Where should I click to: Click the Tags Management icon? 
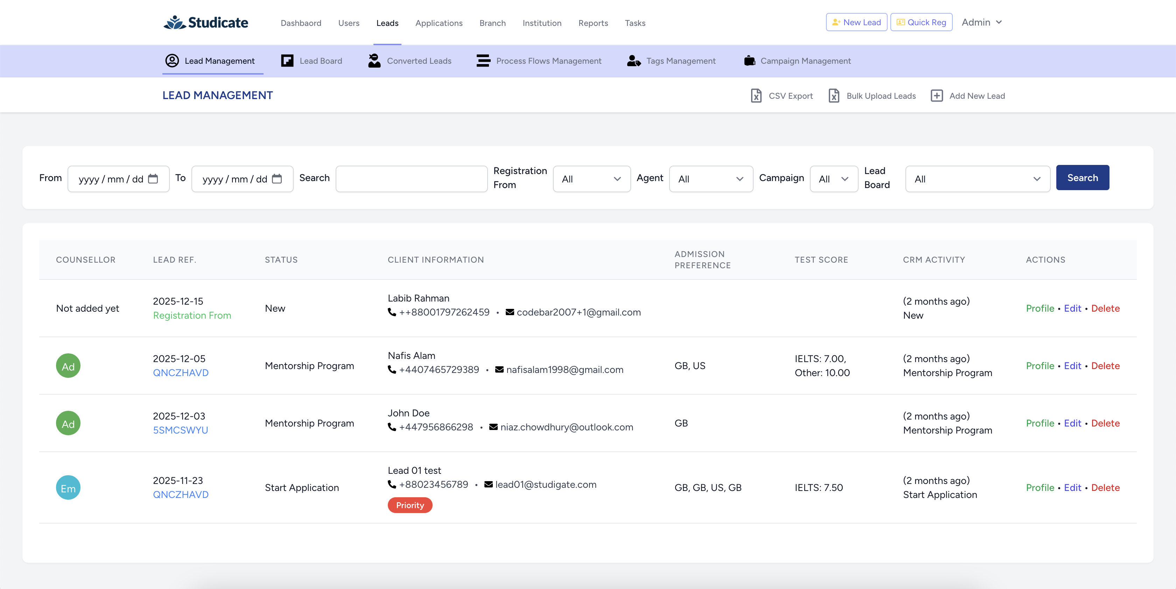click(x=633, y=61)
